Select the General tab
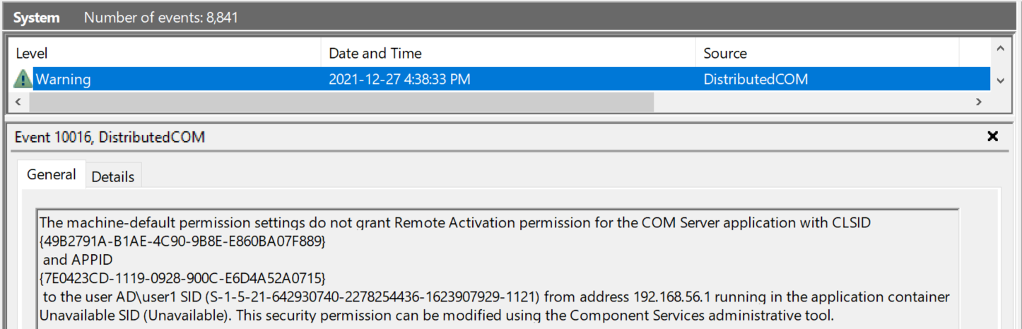 [51, 174]
